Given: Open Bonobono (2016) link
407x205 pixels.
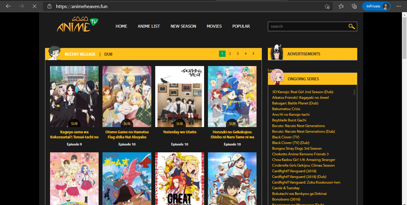Looking at the screenshot, I should (286, 199).
